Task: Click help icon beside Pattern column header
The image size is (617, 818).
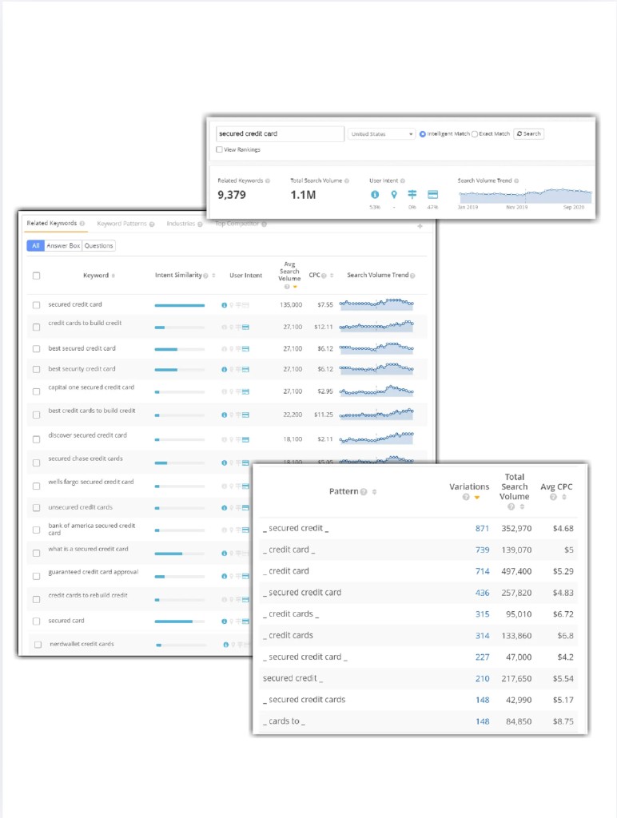Action: point(364,492)
